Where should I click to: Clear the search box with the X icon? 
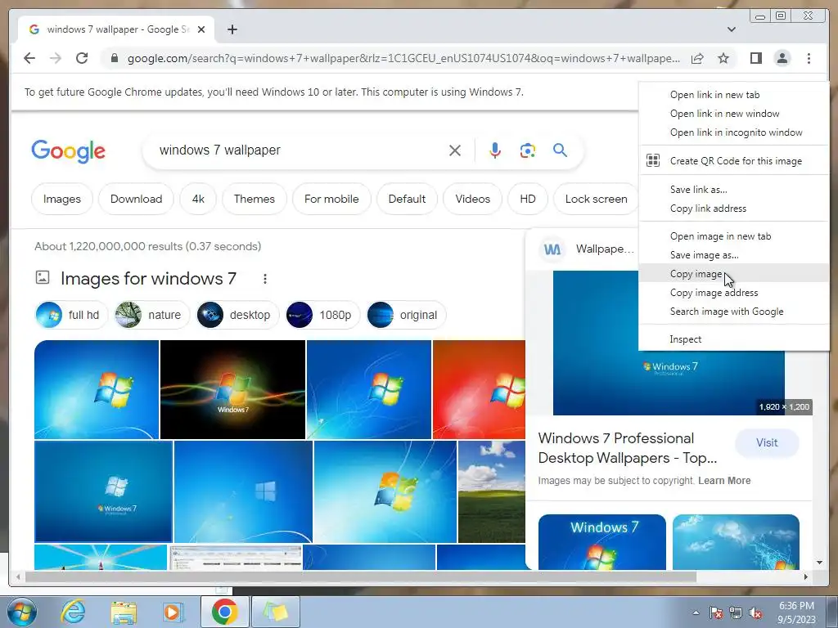[455, 150]
